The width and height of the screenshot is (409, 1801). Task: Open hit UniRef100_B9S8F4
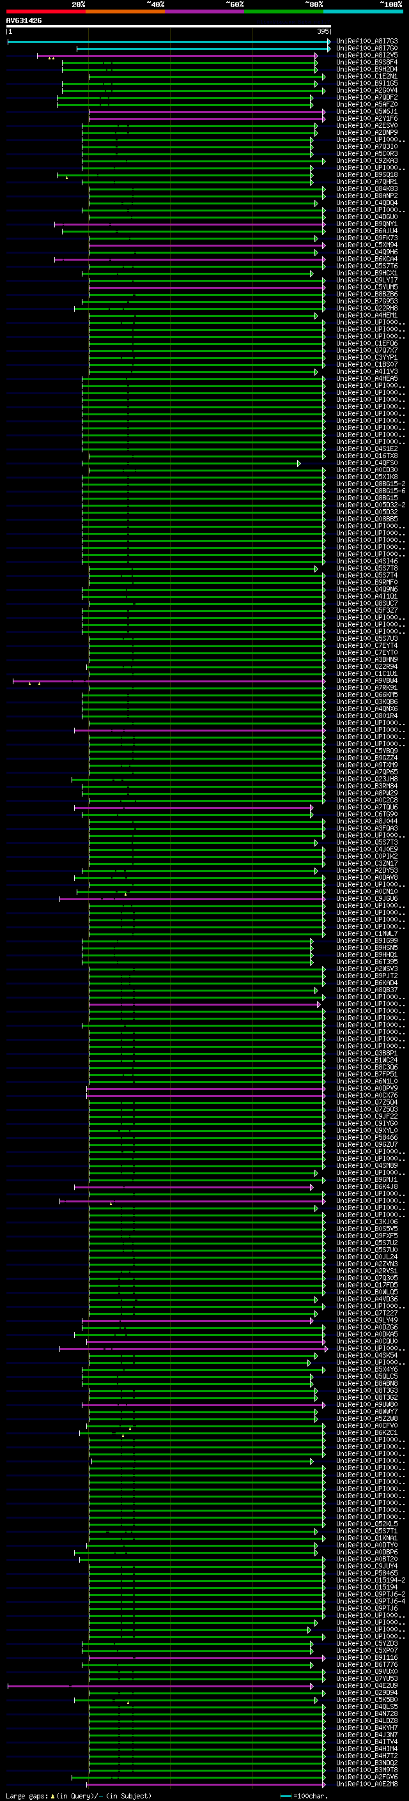click(366, 62)
